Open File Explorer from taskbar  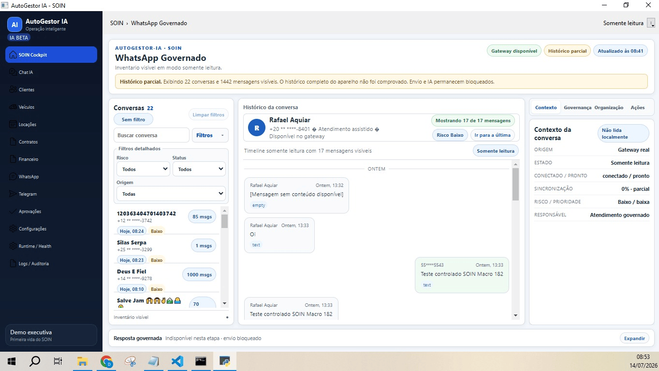[x=82, y=361]
